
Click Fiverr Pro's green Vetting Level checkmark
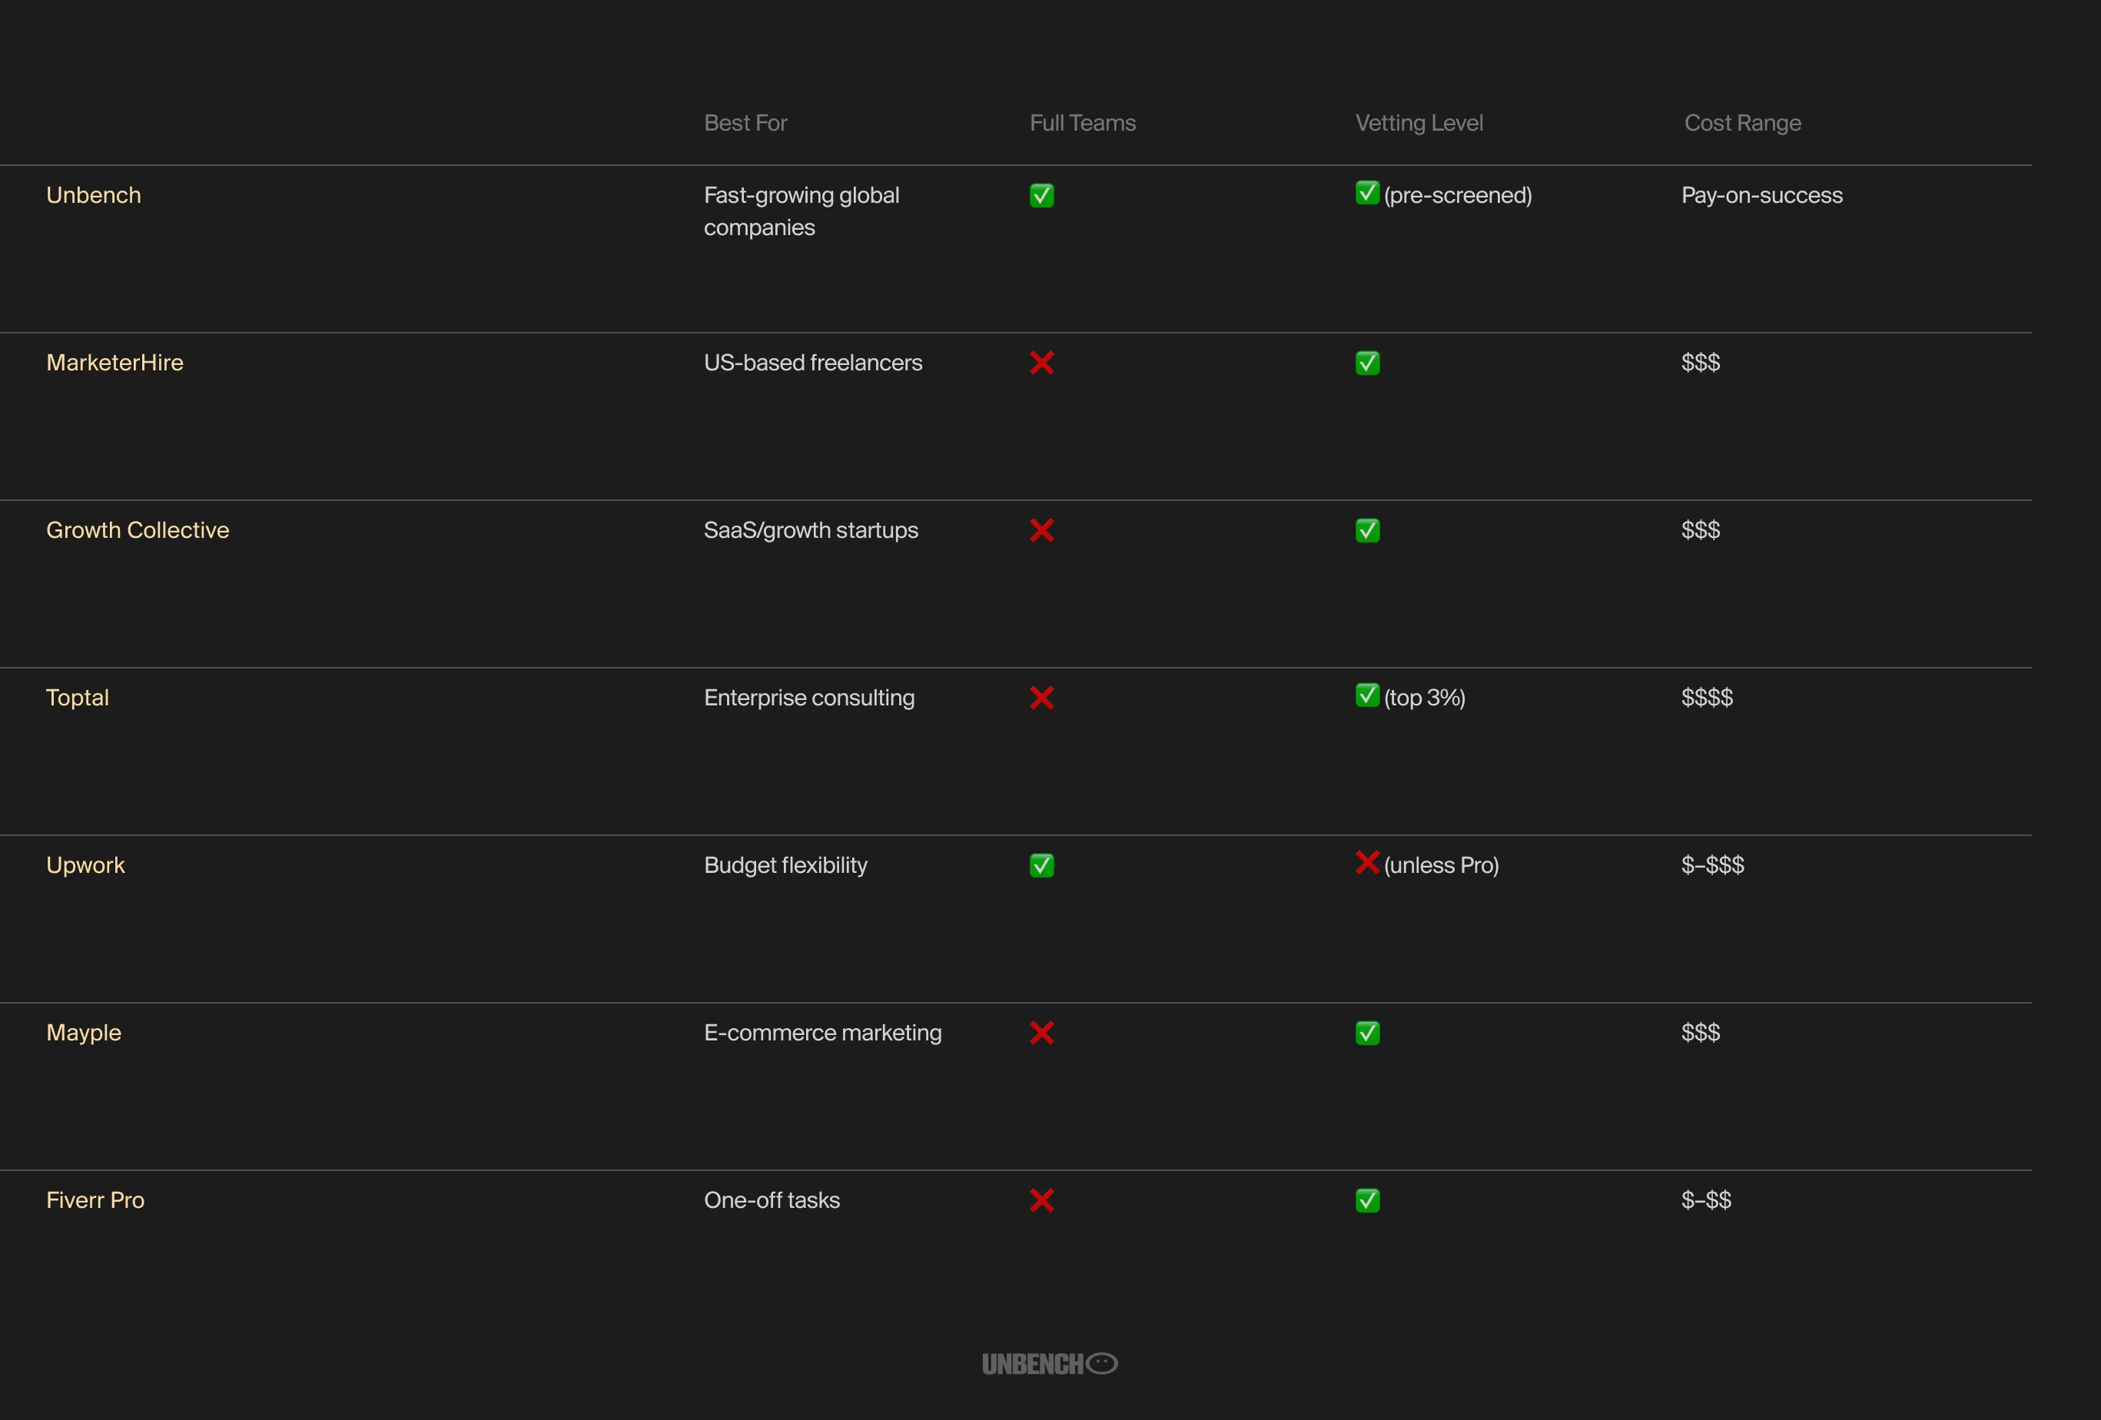pos(1367,1200)
